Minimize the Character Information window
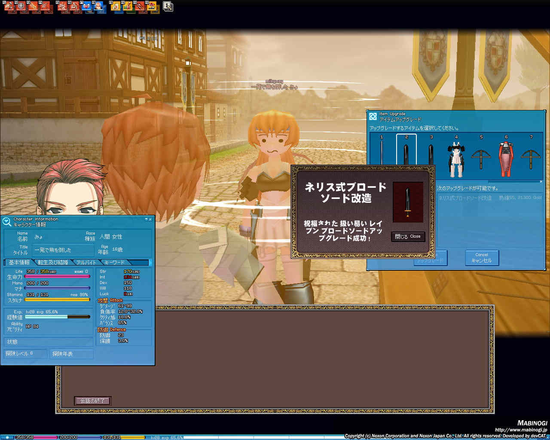 (x=146, y=219)
